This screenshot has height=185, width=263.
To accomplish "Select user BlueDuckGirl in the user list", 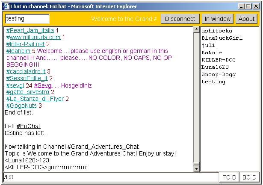I will (222, 38).
